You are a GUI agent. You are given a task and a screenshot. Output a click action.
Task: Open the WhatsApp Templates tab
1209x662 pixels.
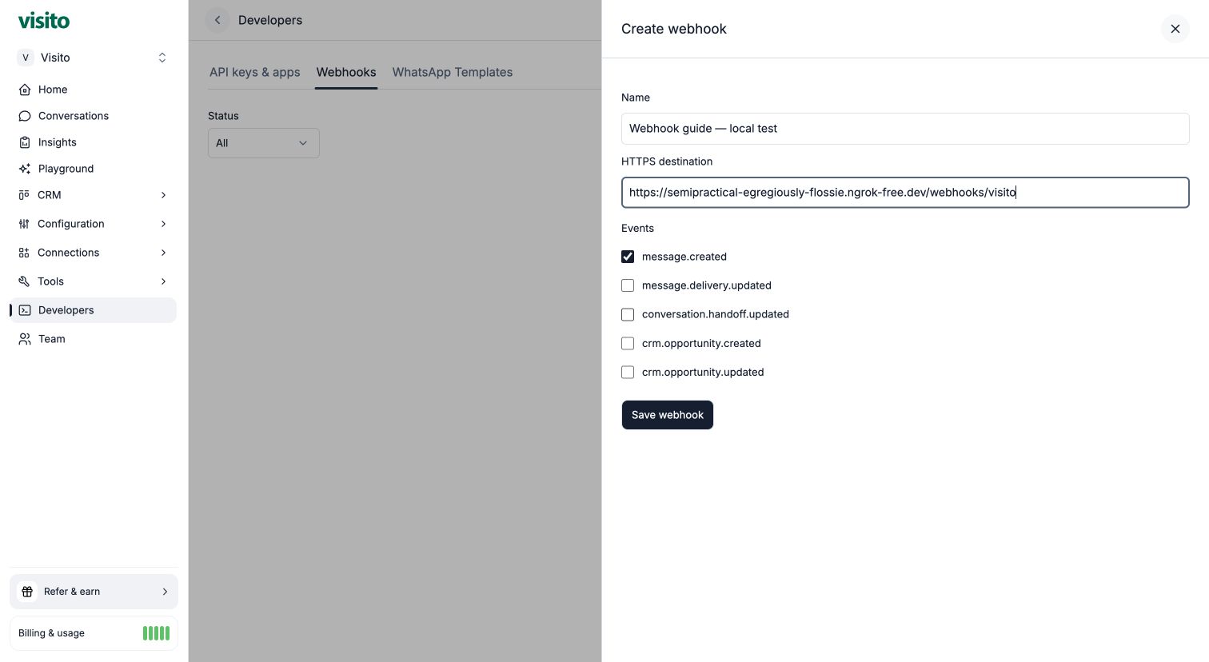(x=453, y=72)
